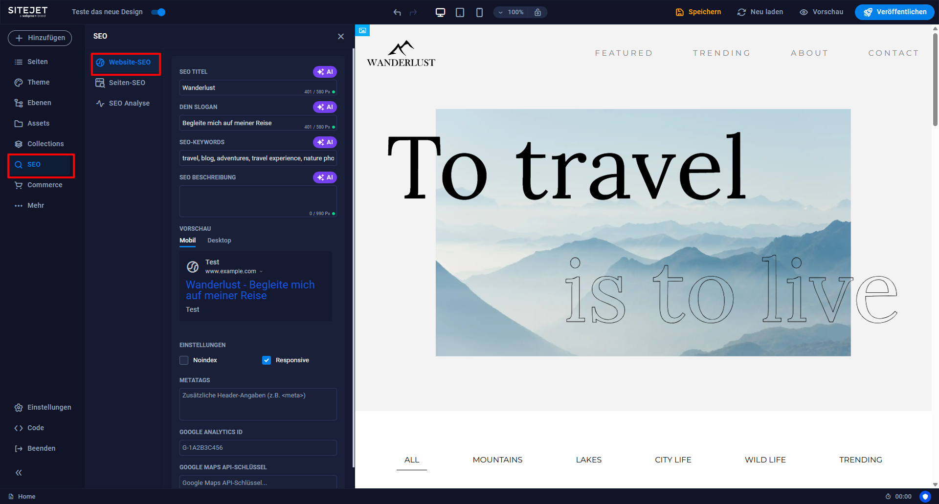Click the shield icon in status bar

[x=925, y=496]
